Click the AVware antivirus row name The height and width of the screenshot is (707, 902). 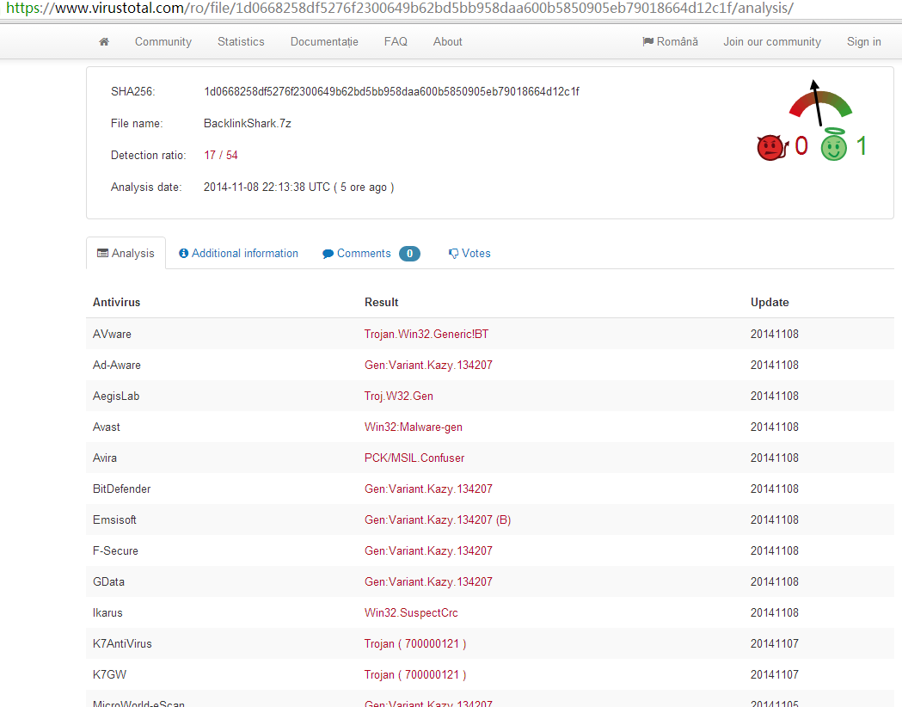pyautogui.click(x=112, y=335)
